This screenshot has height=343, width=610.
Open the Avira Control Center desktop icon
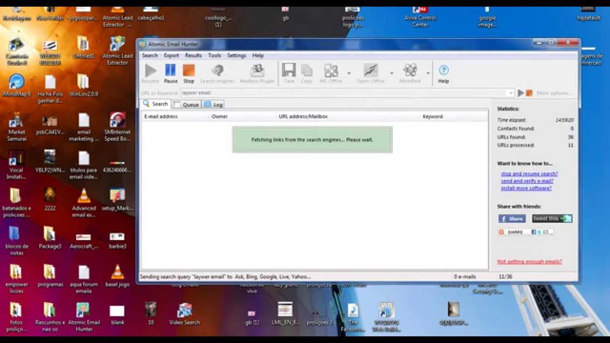[x=420, y=16]
